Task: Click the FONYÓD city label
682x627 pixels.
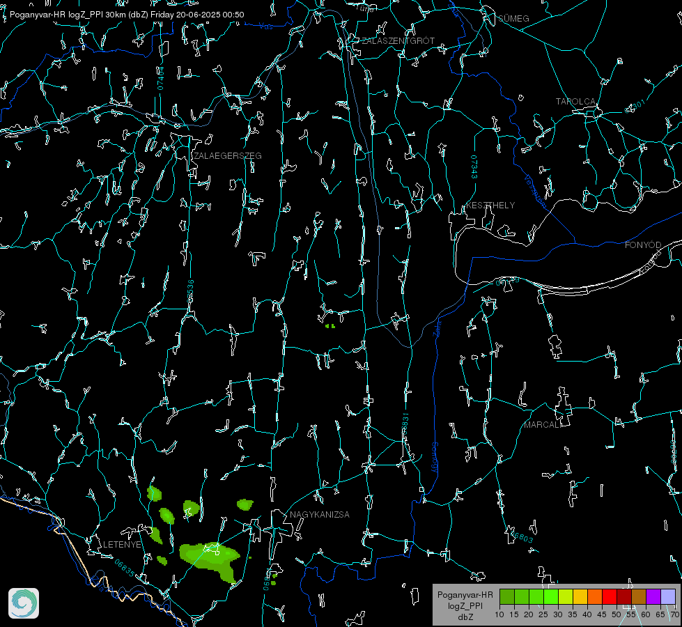Action: [643, 245]
